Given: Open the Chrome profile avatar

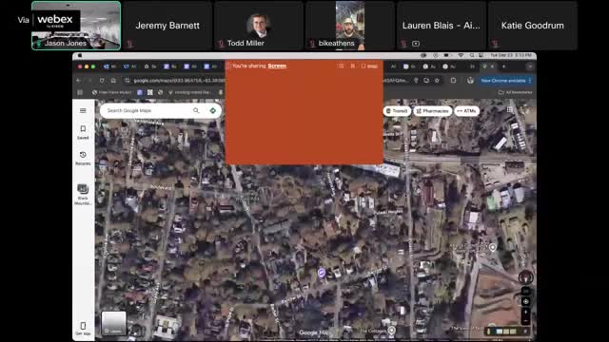Looking at the screenshot, I should coord(470,80).
